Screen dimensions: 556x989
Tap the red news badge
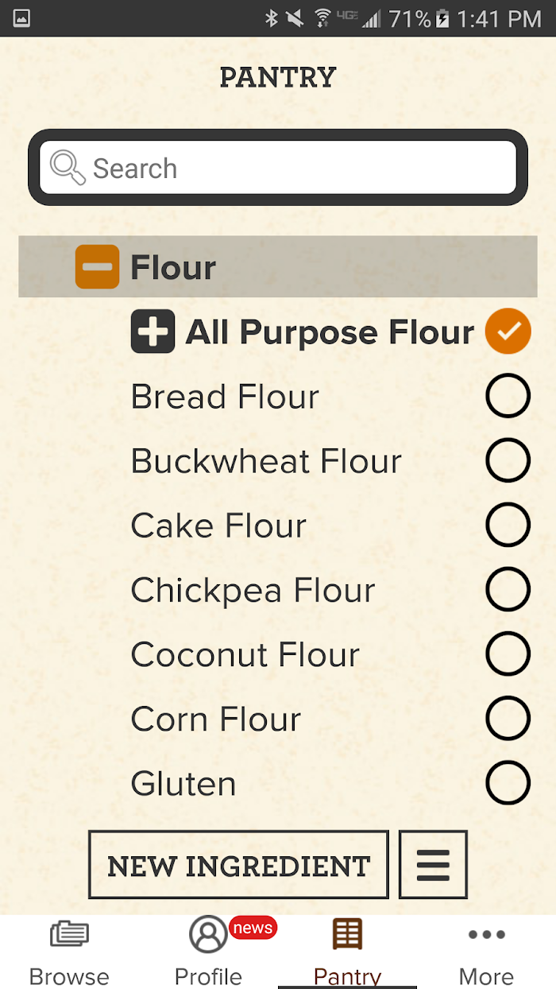coord(253,928)
